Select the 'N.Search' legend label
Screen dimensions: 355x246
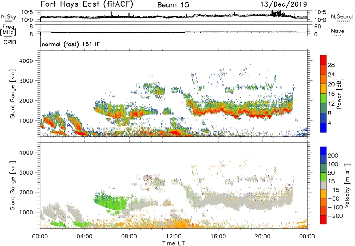point(343,16)
